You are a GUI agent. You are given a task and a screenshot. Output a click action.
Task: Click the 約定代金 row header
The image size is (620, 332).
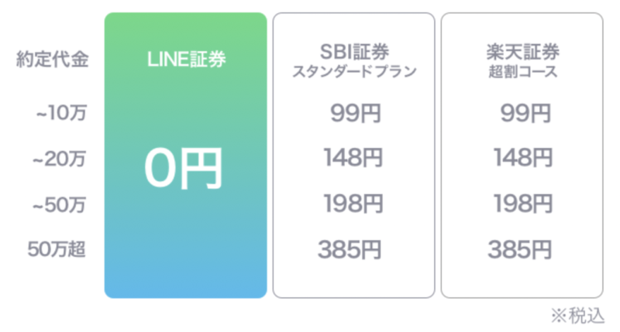click(52, 60)
